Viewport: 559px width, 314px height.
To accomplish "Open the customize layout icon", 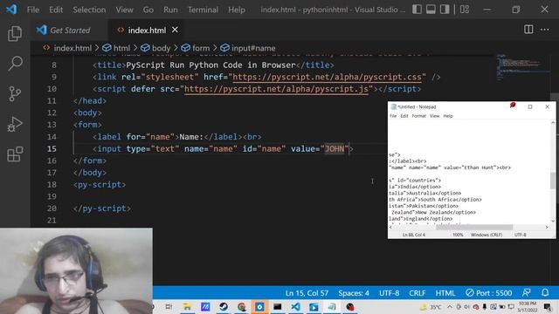I will [465, 10].
